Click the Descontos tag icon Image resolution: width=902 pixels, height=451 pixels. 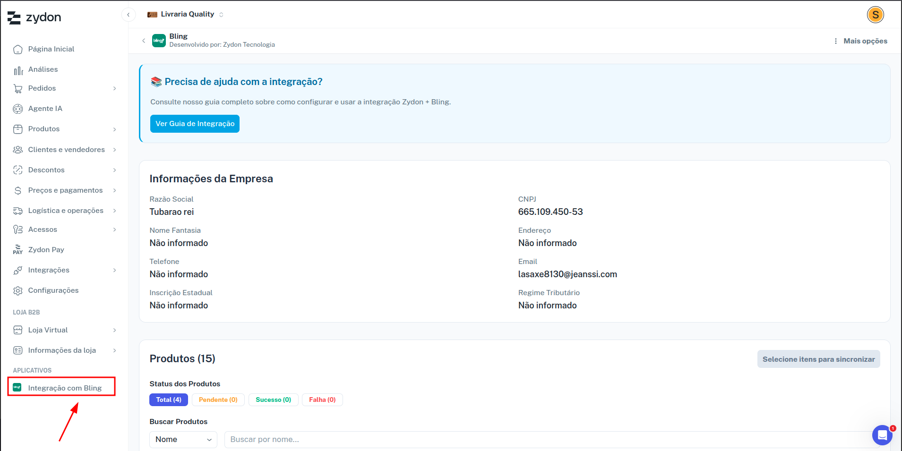tap(18, 170)
